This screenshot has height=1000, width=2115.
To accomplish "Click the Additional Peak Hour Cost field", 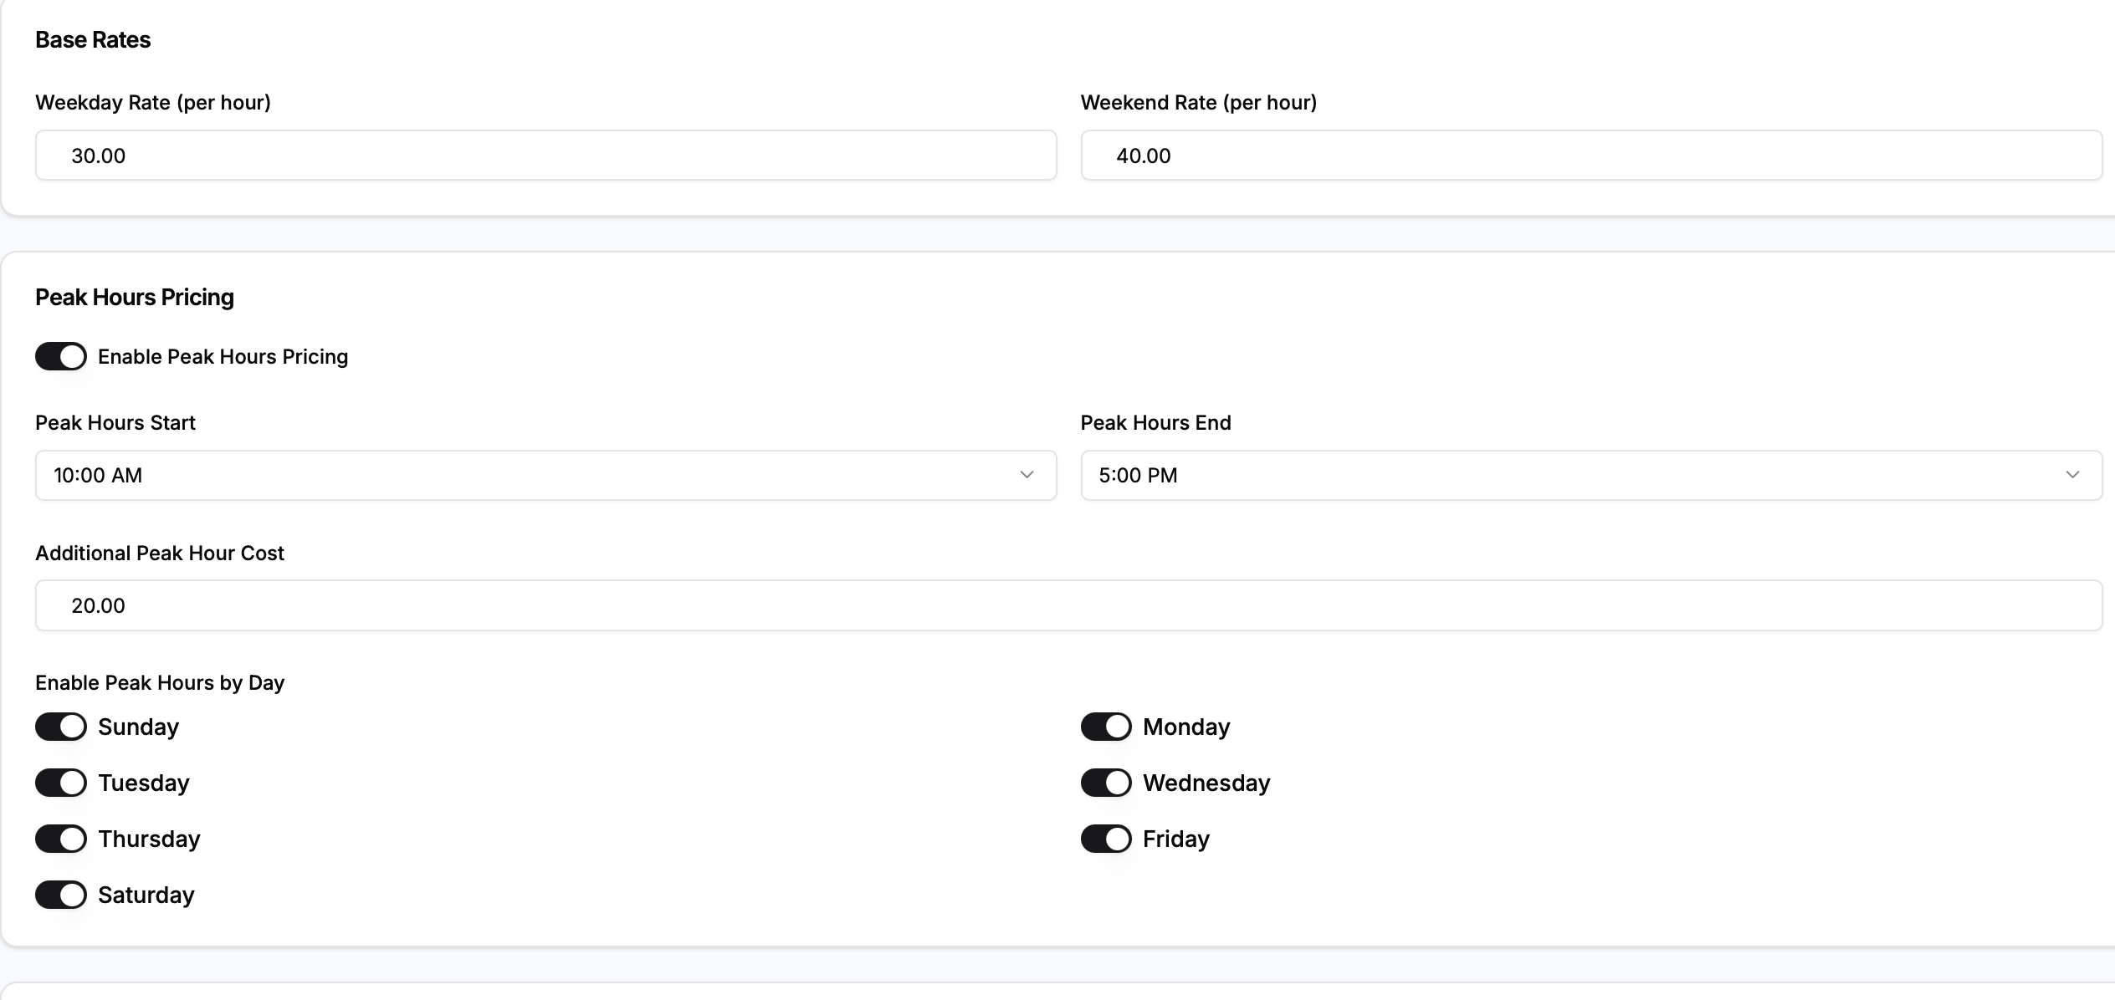I will point(1067,605).
